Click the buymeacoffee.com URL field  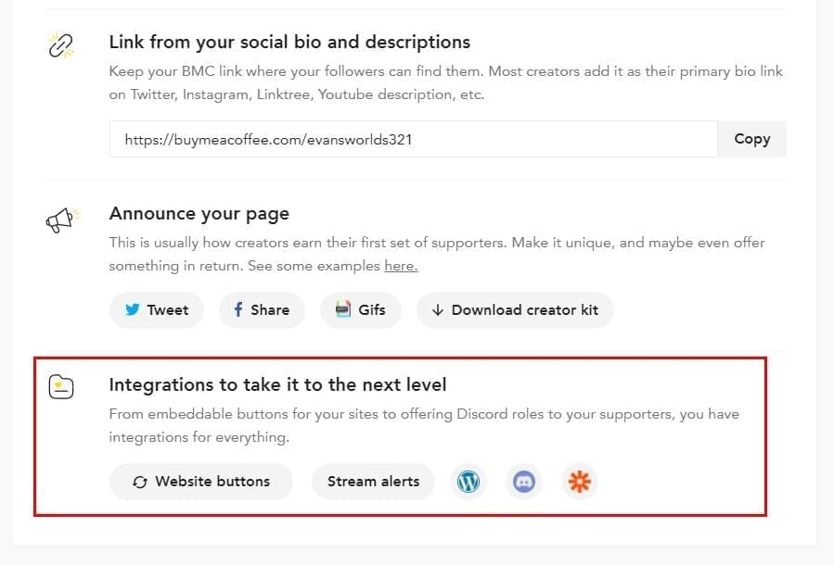coord(413,139)
